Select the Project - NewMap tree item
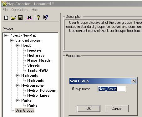Image resolution: width=142 pixels, height=117 pixels. coord(23,35)
